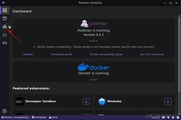Click the 'Docker socket is not reachable' message

(x=92, y=47)
